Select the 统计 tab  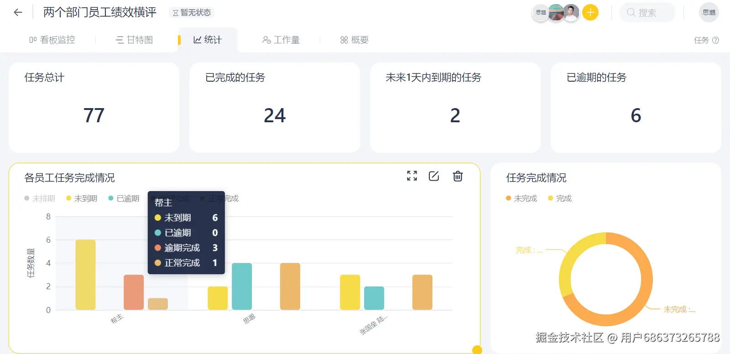click(208, 40)
